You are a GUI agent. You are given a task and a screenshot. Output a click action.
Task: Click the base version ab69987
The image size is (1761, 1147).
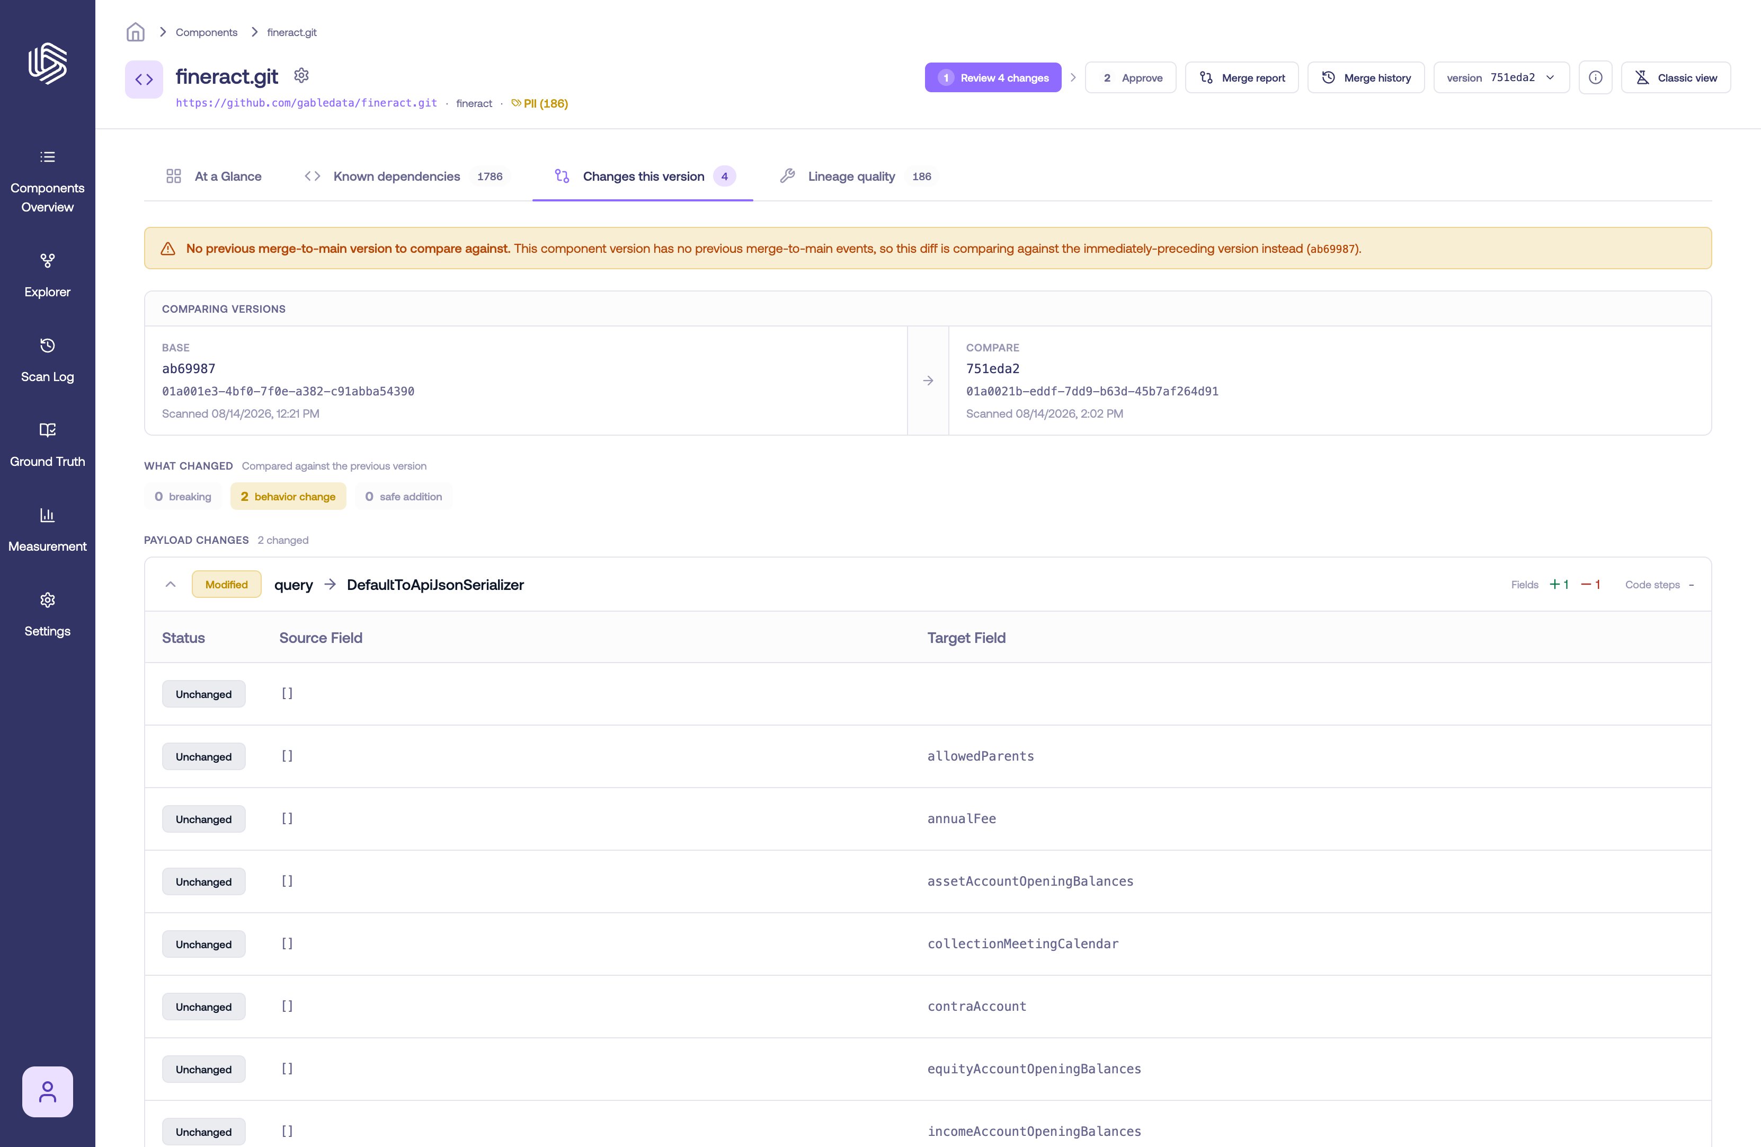click(189, 369)
